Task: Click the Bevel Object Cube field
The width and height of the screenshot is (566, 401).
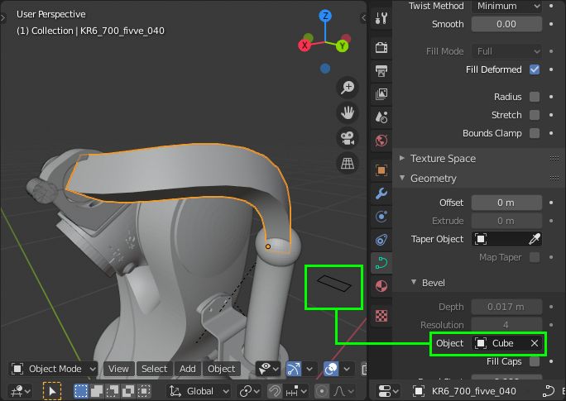Action: (x=506, y=343)
